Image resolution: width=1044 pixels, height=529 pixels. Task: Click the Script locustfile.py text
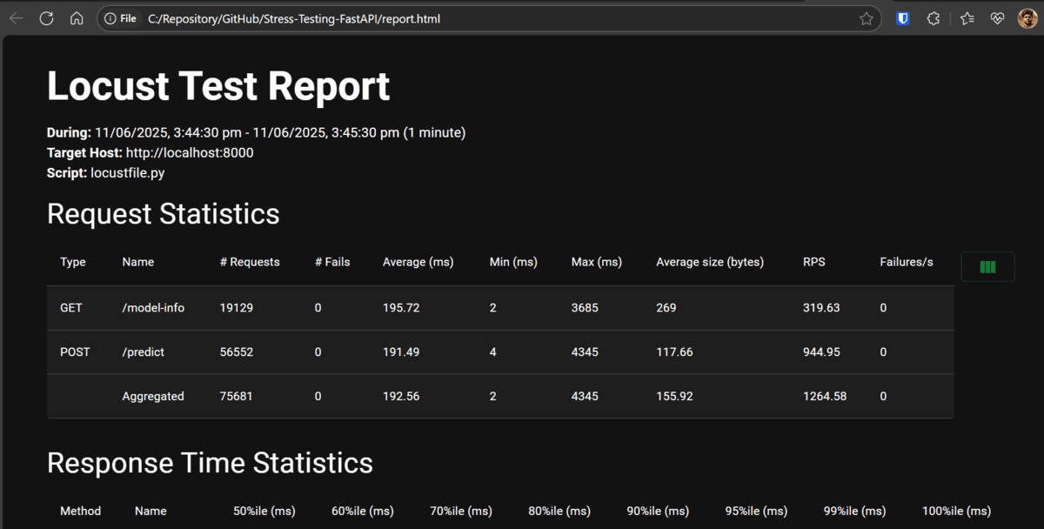(x=106, y=173)
